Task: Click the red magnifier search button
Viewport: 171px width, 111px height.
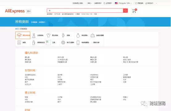Action: (125, 10)
